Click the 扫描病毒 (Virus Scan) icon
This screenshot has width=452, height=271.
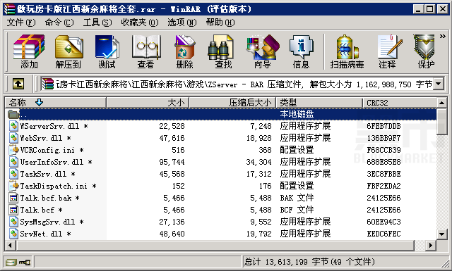point(347,51)
